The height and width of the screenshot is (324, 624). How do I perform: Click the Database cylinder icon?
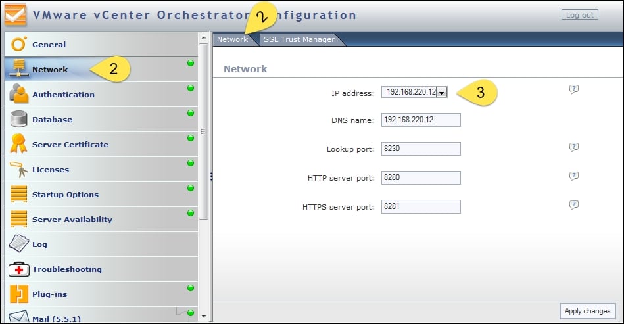coord(18,119)
